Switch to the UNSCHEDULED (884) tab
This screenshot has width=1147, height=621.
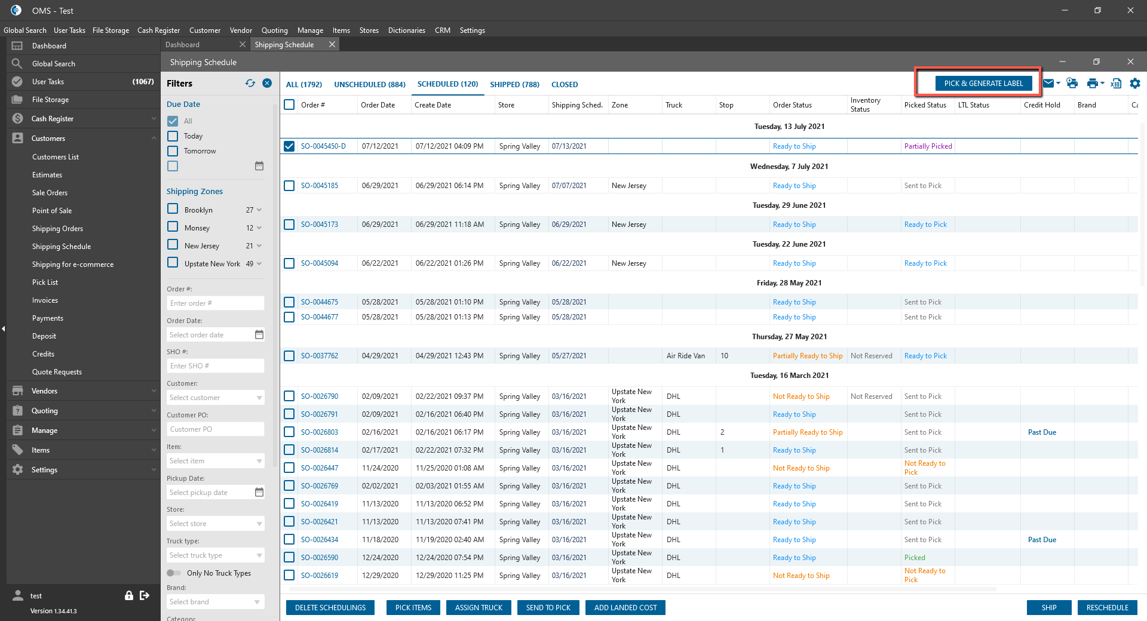[x=369, y=85]
